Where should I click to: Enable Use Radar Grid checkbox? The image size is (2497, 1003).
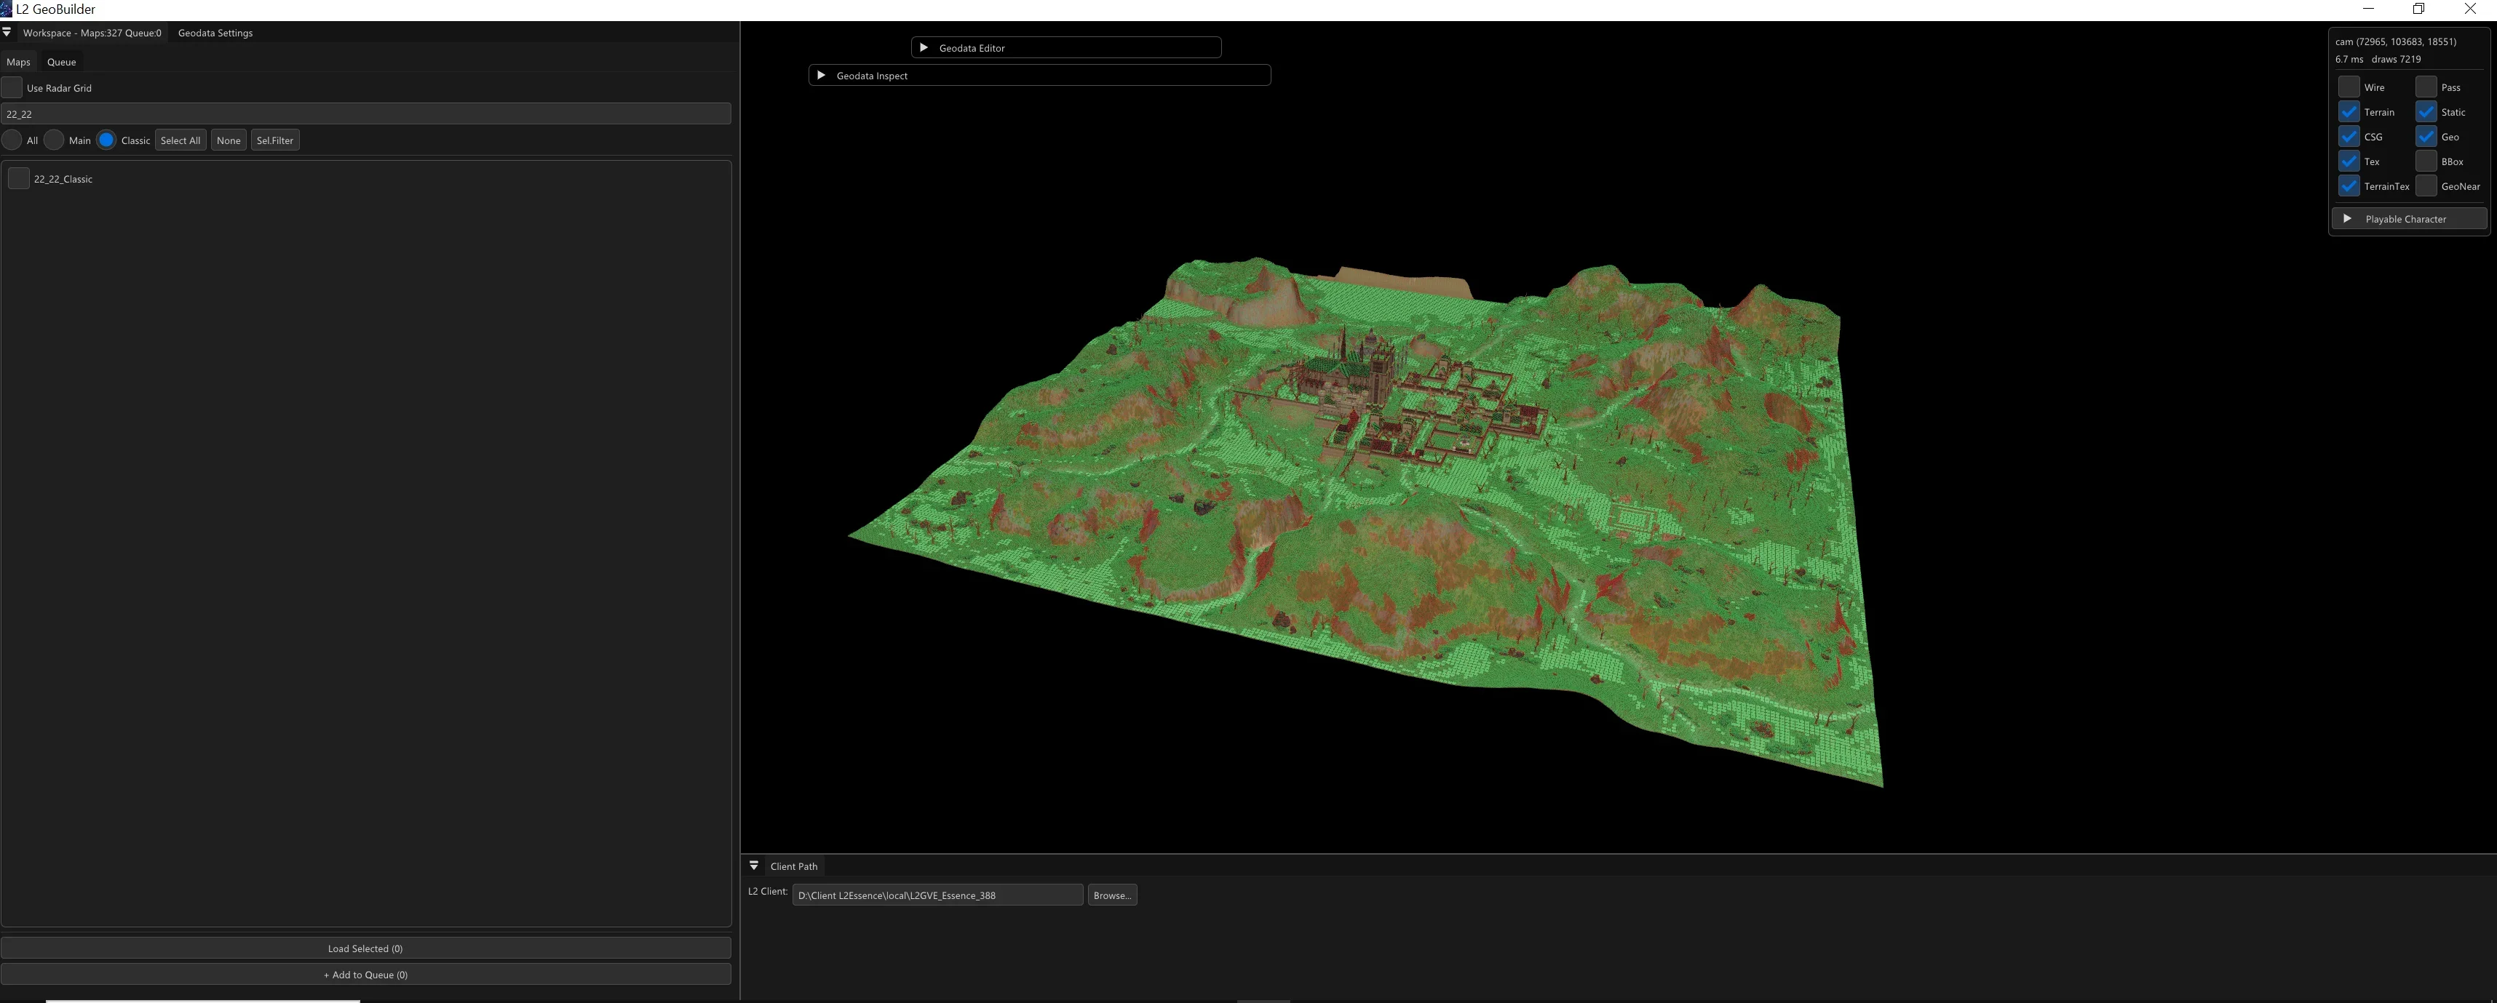pos(12,87)
